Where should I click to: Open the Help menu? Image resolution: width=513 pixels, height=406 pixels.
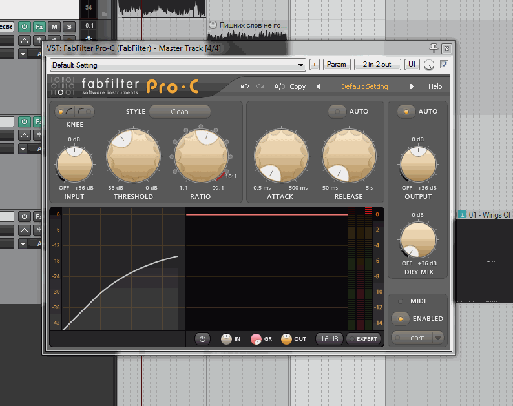(x=435, y=86)
